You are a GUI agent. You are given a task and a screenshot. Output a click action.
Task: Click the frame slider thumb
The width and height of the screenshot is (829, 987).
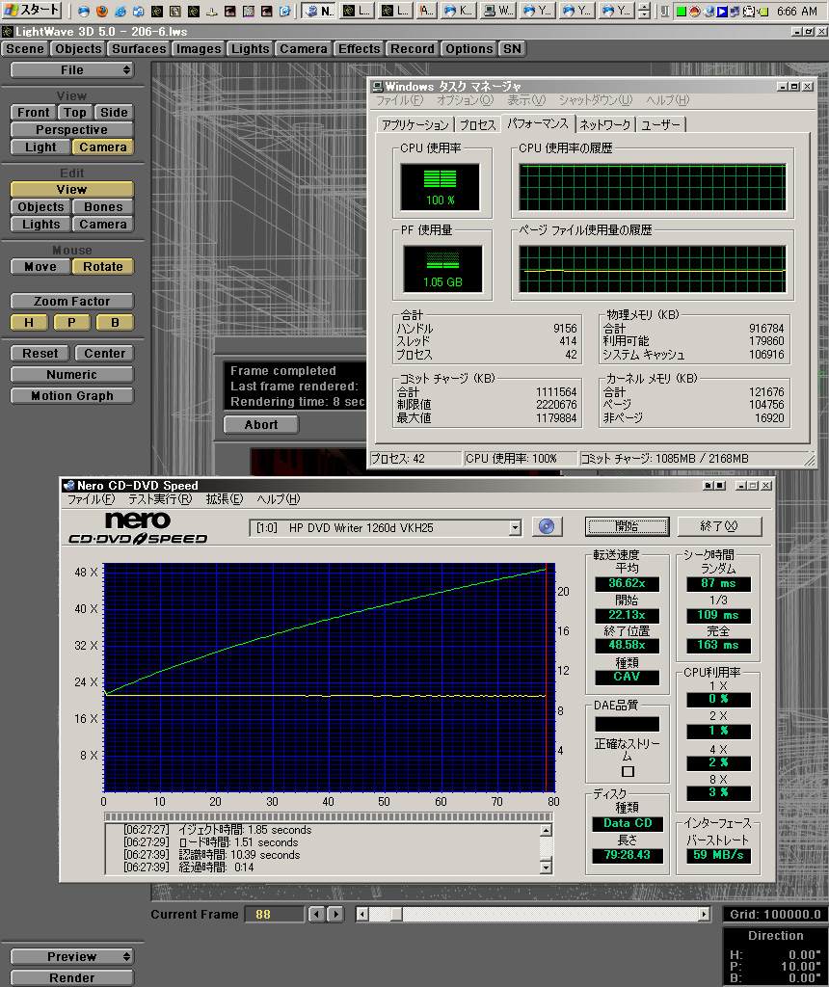click(x=395, y=914)
